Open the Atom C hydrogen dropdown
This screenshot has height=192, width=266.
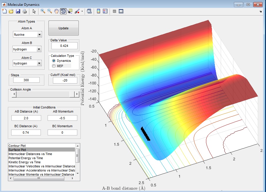click(39, 63)
